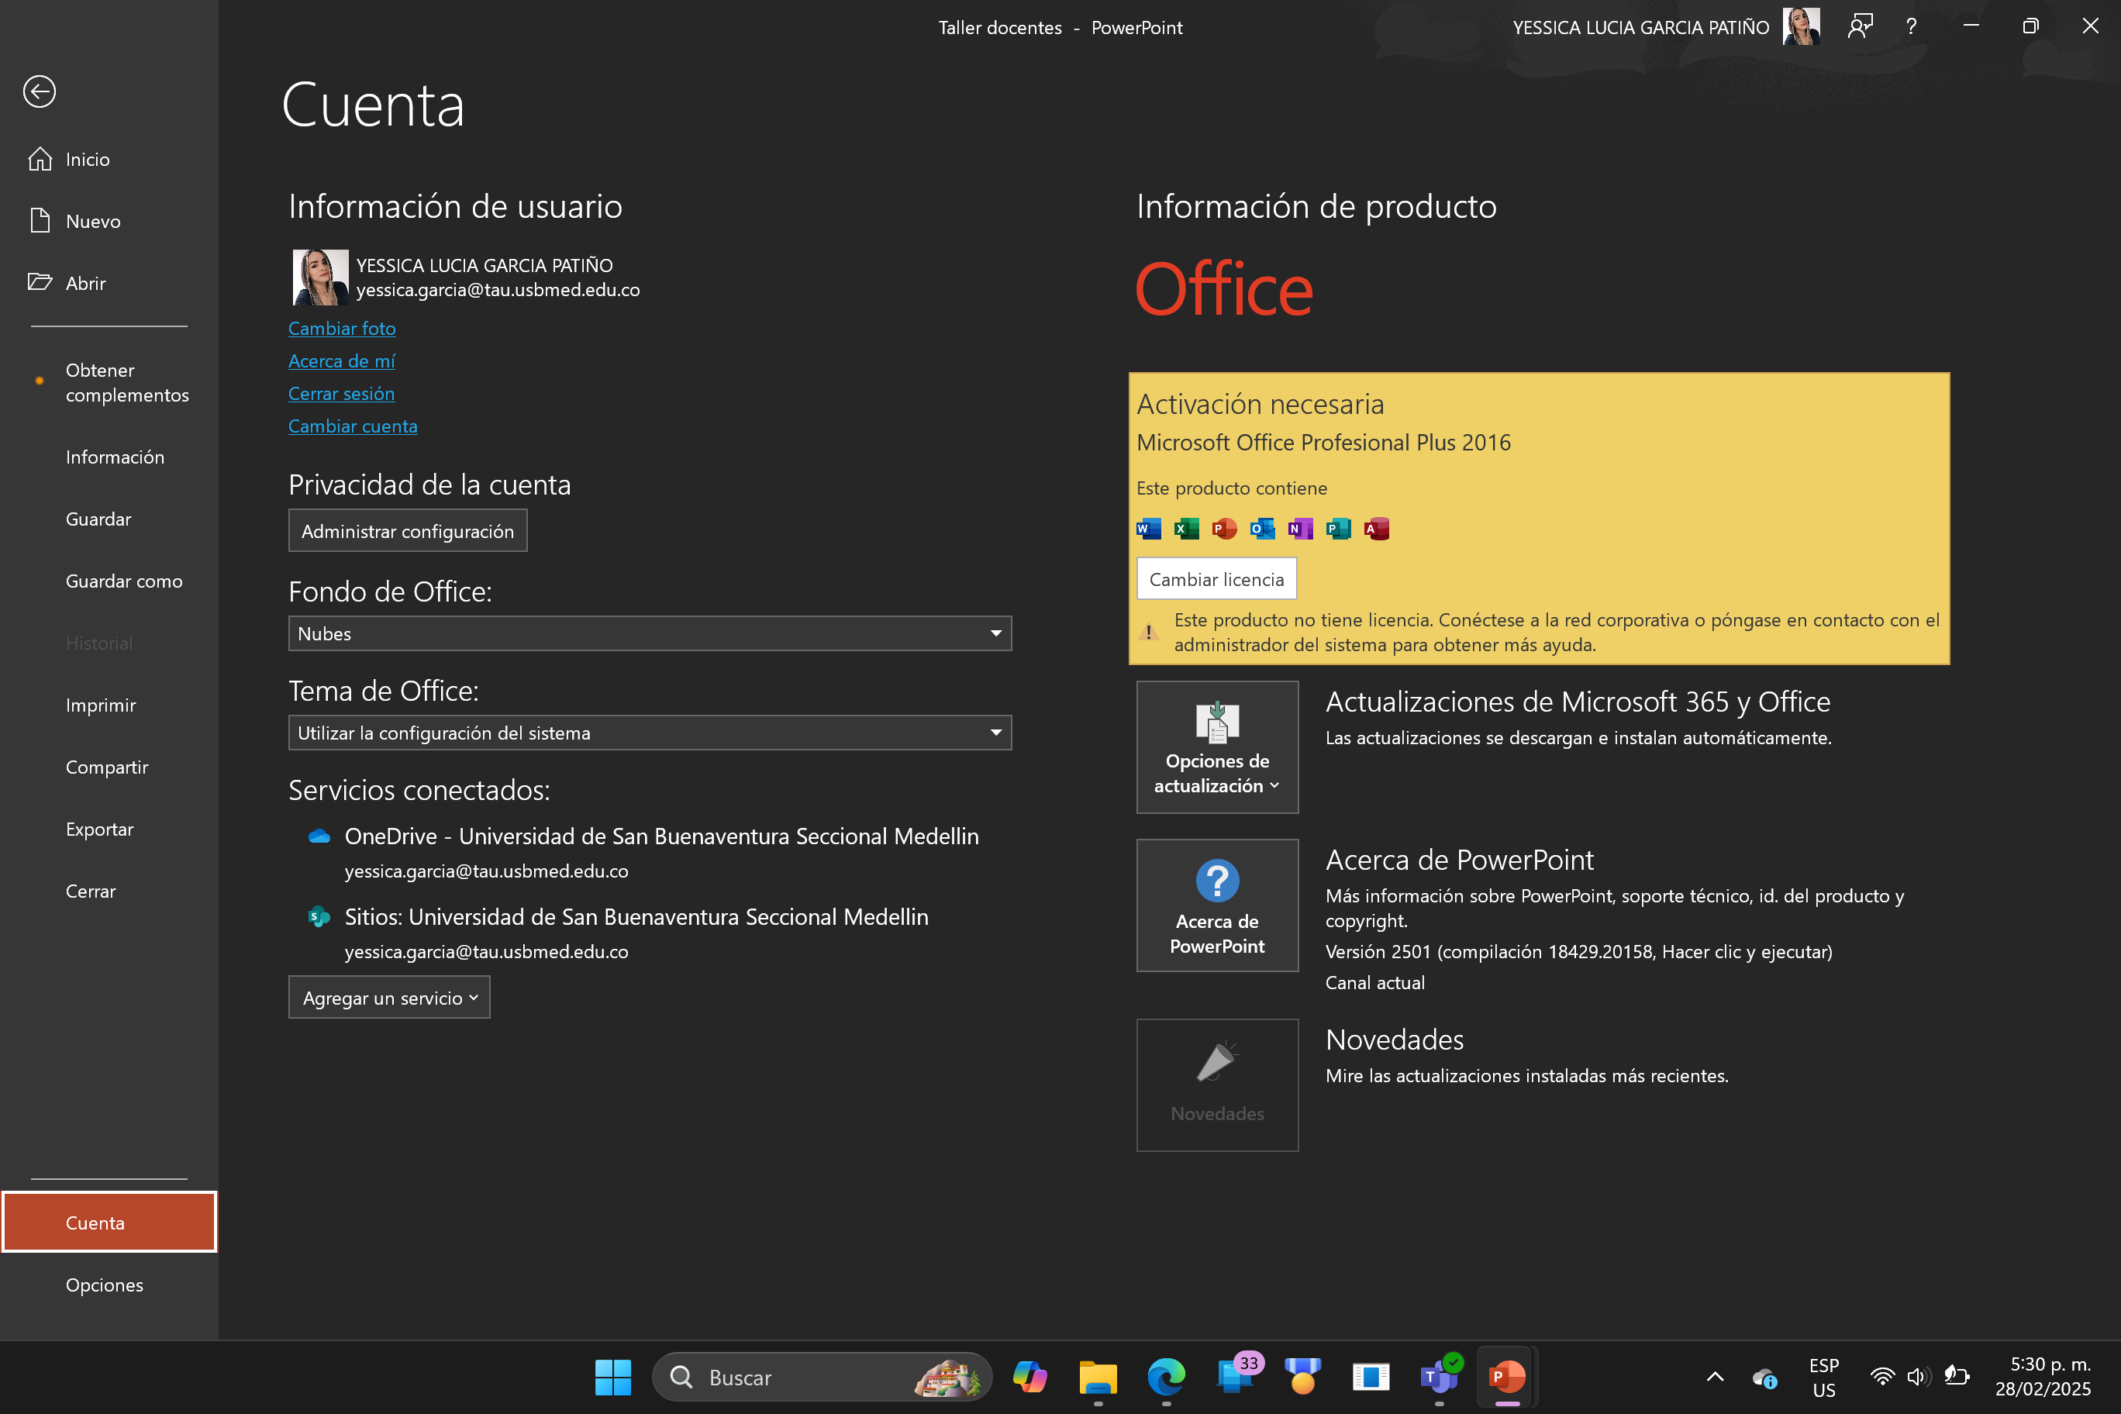2121x1414 pixels.
Task: Click the Cerrar sesión link
Action: 341,393
